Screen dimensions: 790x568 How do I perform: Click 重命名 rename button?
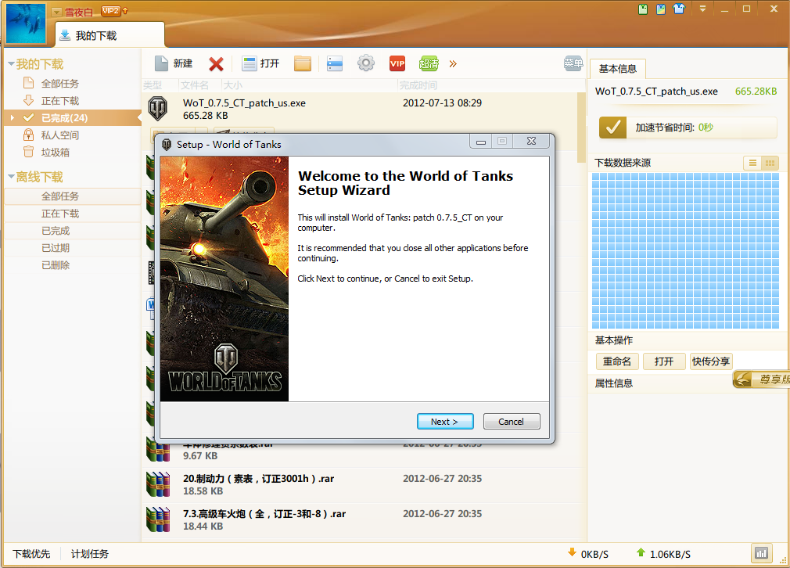point(617,361)
